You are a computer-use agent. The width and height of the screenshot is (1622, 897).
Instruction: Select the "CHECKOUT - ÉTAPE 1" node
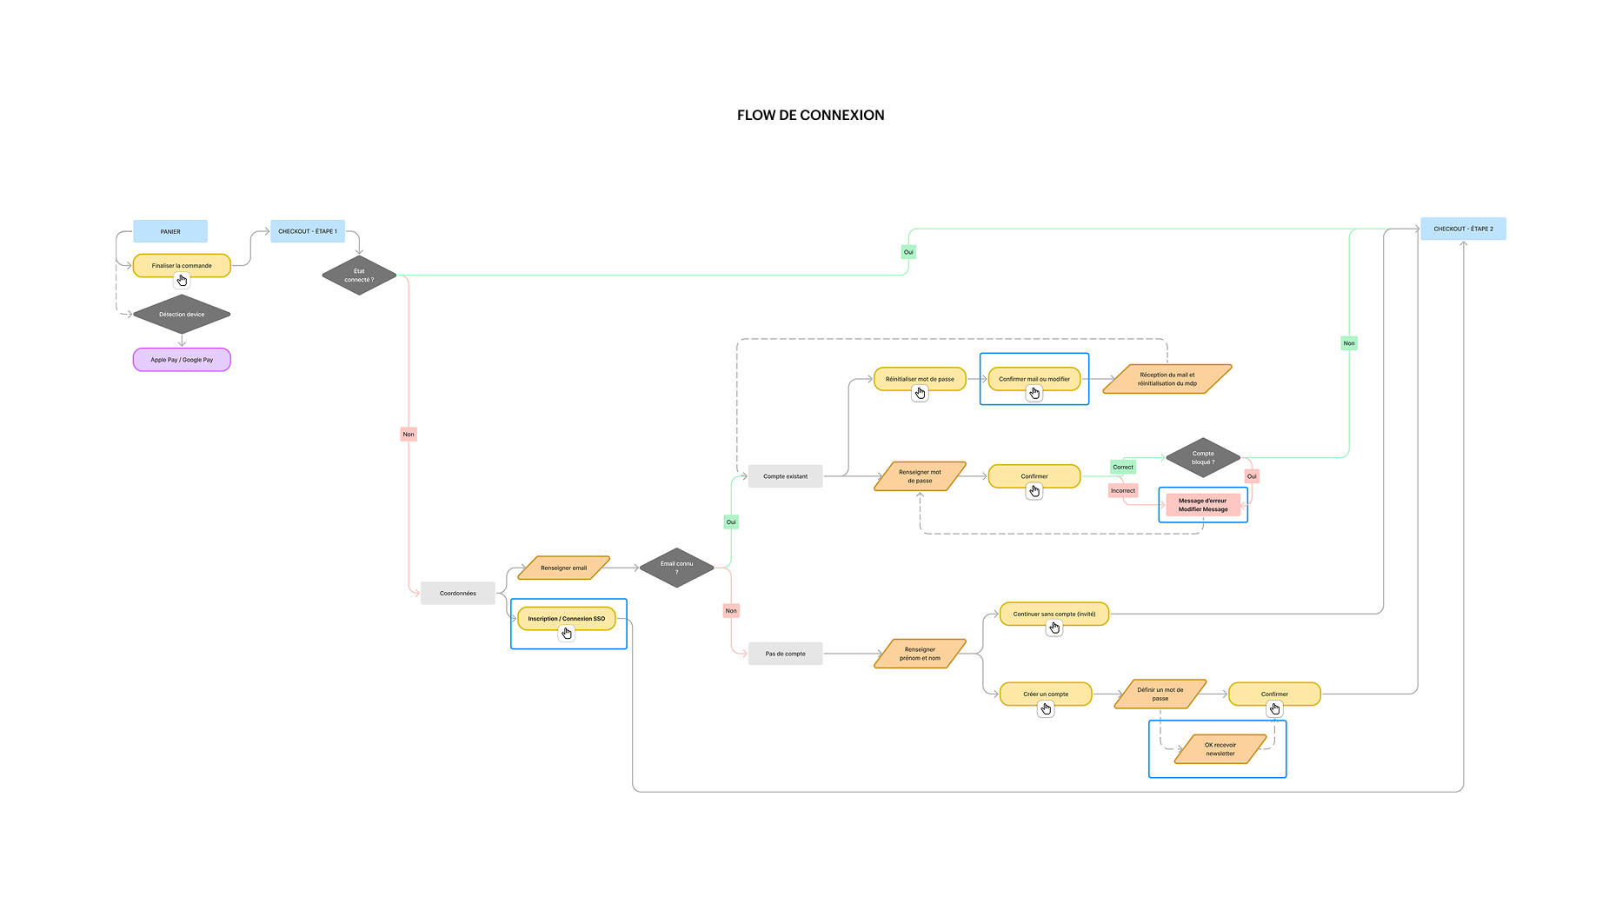tap(308, 230)
